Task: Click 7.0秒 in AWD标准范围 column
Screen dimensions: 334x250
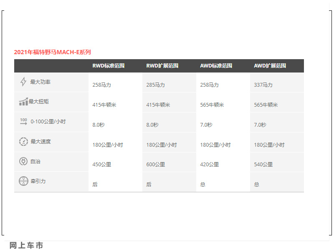Action: click(x=206, y=125)
